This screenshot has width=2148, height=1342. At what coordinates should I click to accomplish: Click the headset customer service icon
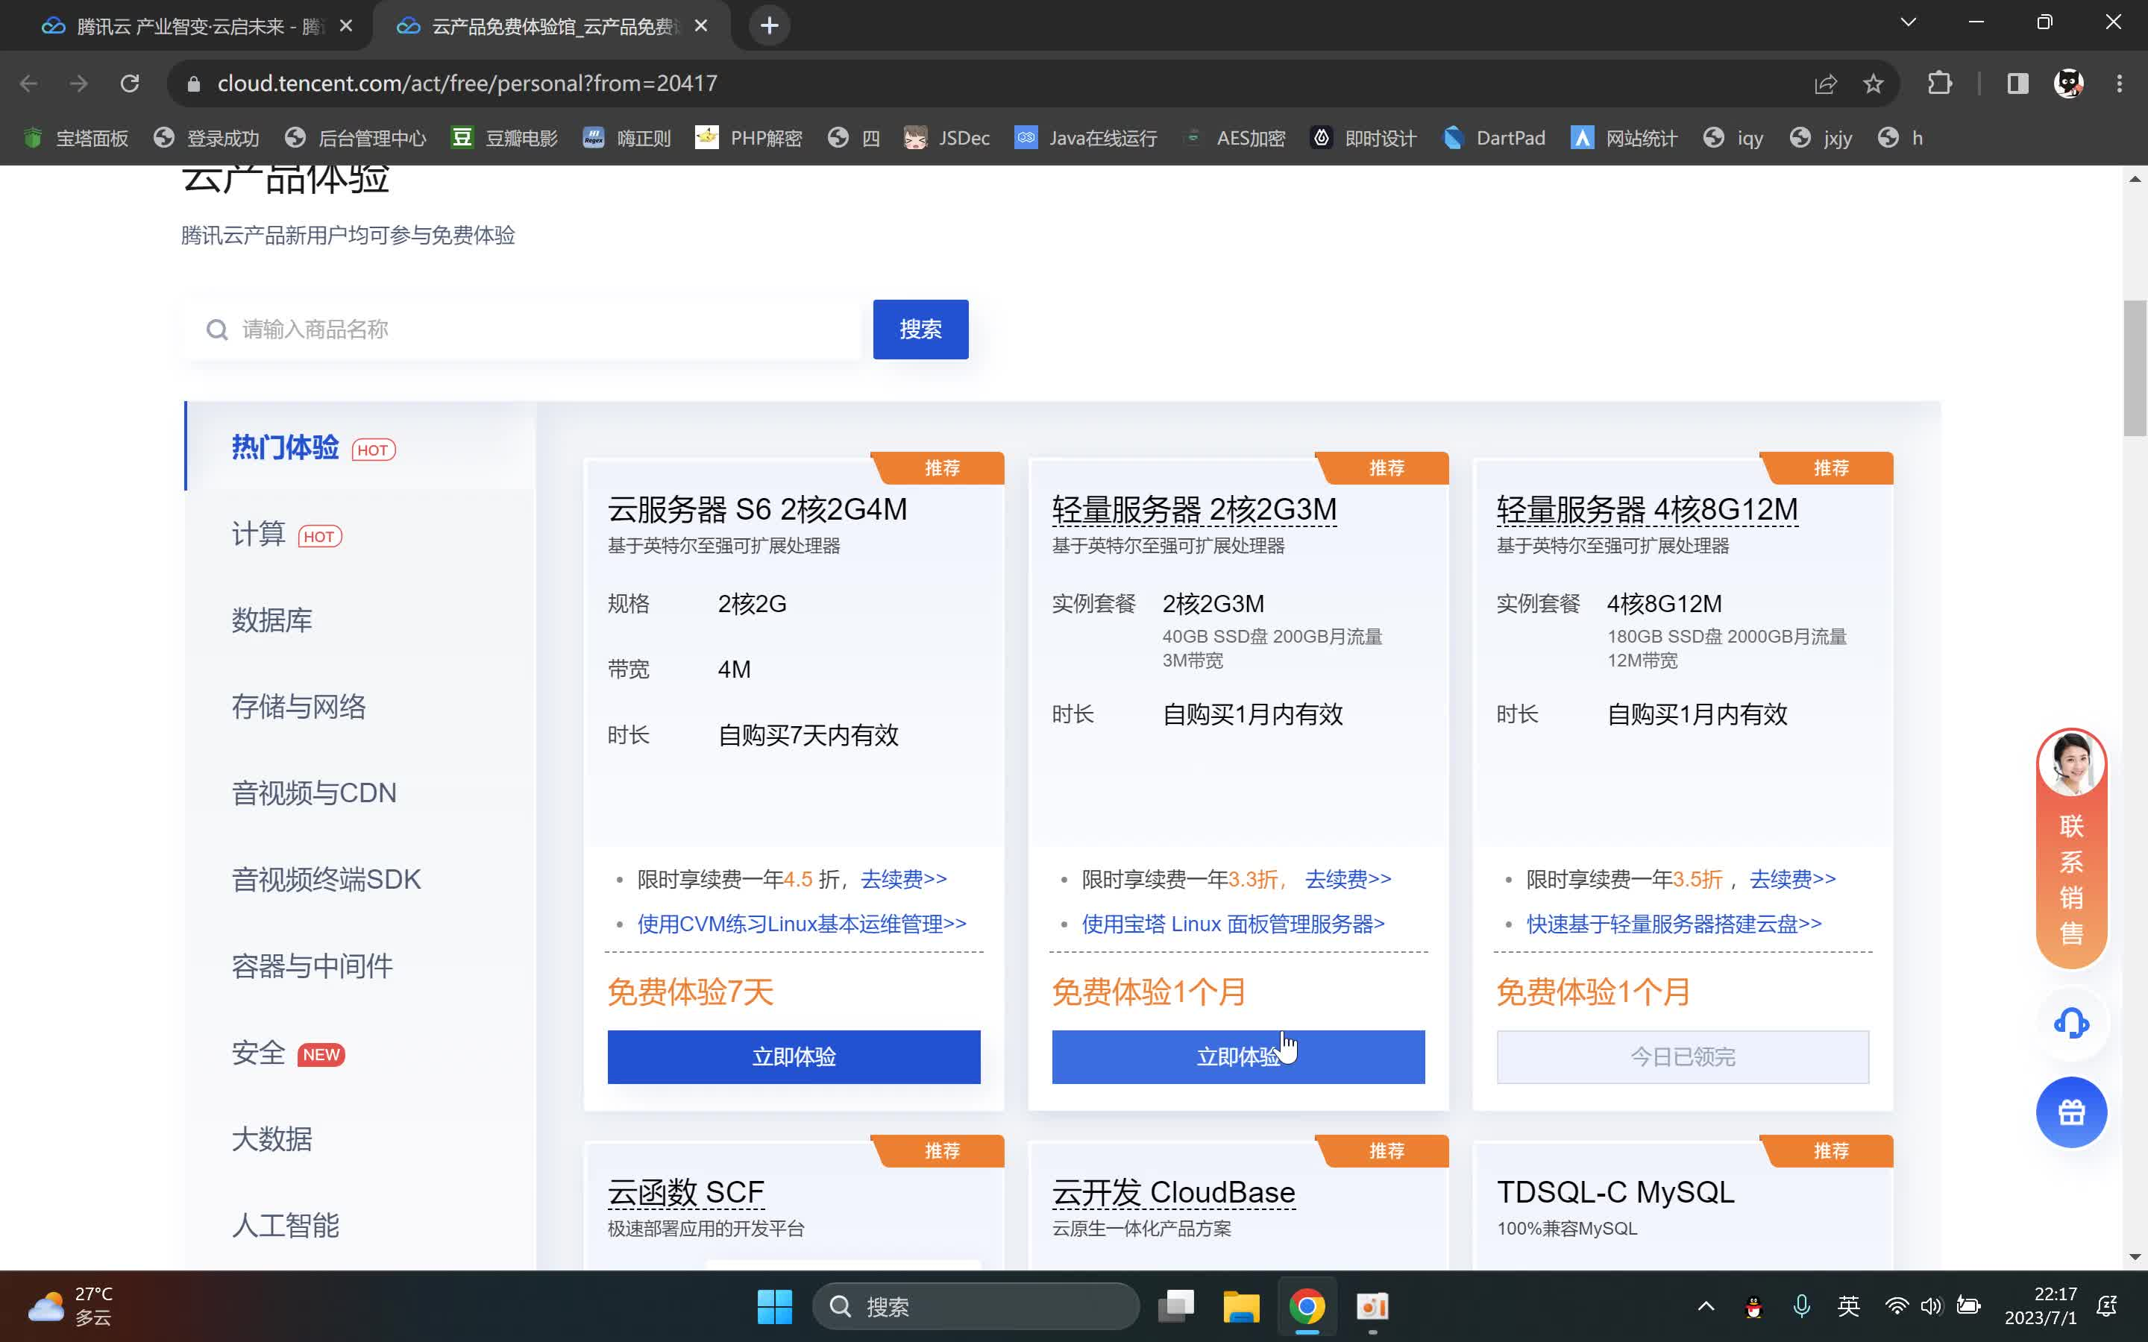click(x=2070, y=1024)
